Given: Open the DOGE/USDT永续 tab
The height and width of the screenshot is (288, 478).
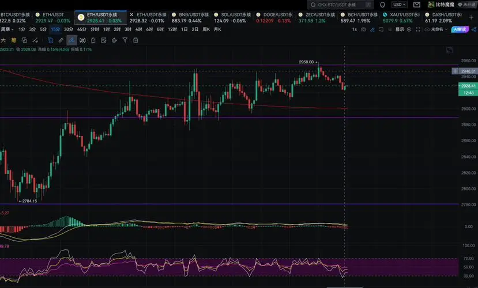Looking at the screenshot, I should pos(274,18).
